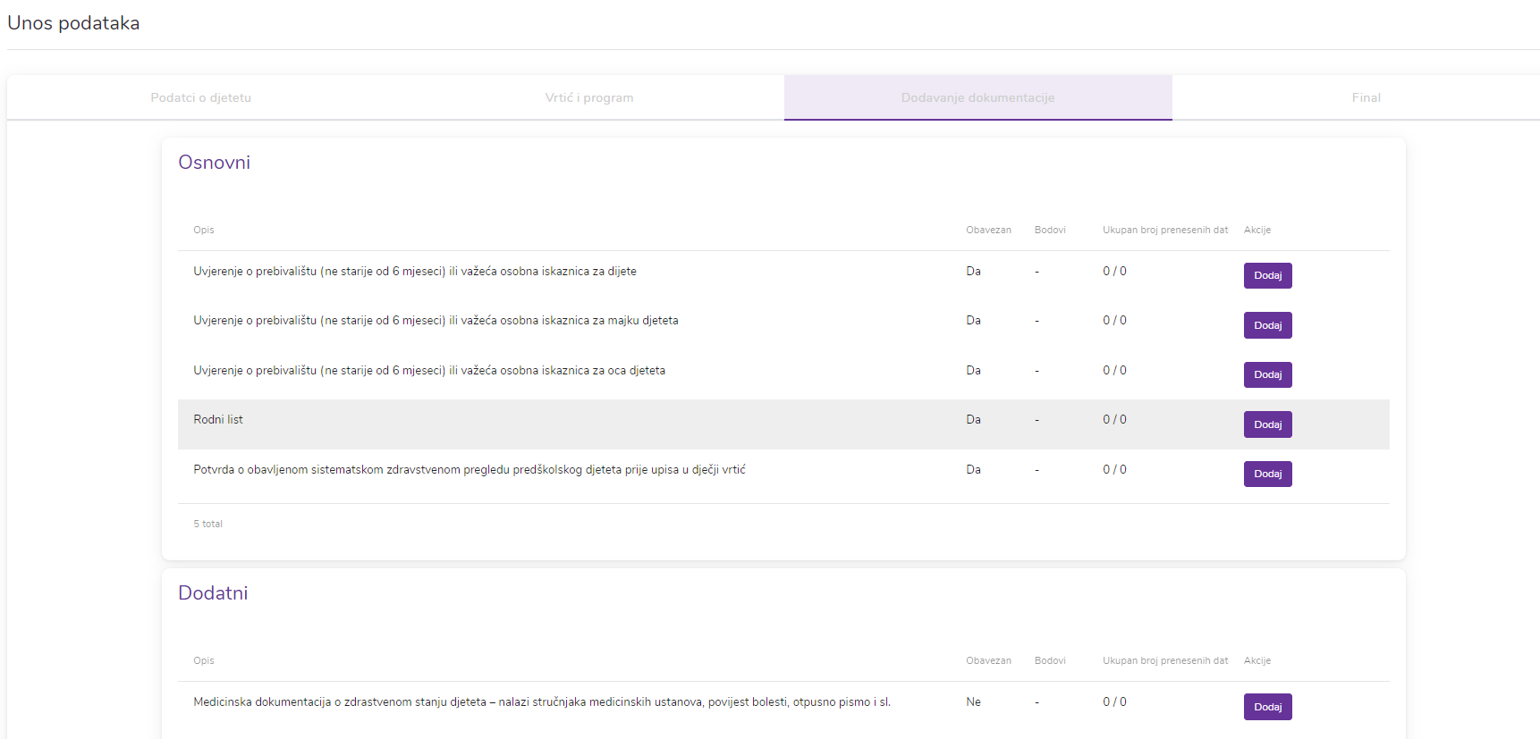Click Dodaj for the Potvrda o sistematskom pregledu

pyautogui.click(x=1267, y=474)
